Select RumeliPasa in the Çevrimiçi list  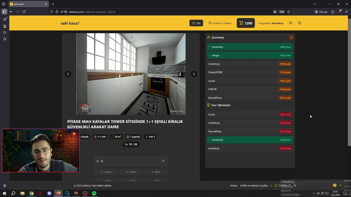[250, 98]
